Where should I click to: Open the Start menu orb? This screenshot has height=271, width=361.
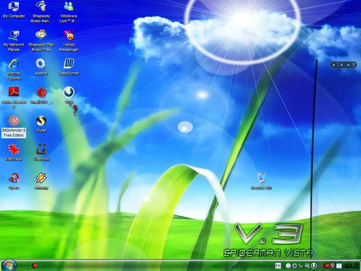10,266
